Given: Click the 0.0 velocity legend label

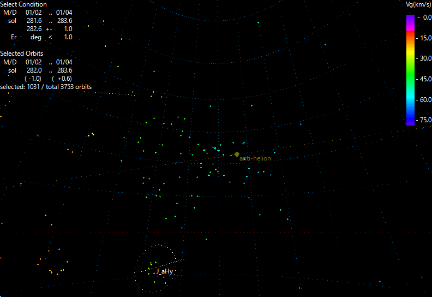Looking at the screenshot, I should (427, 17).
